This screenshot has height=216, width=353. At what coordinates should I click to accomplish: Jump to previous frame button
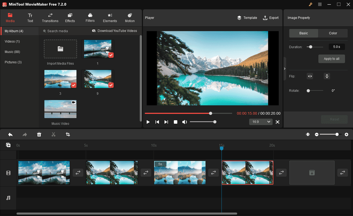pos(157,122)
